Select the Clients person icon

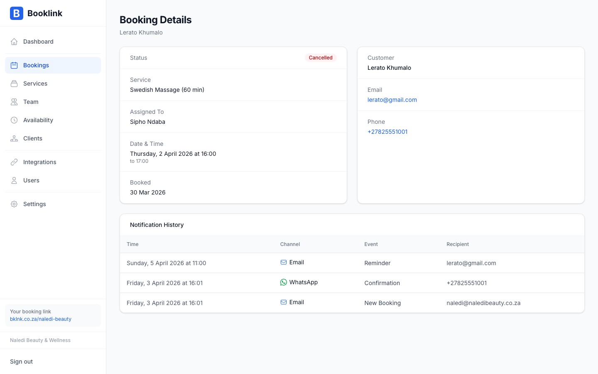(14, 138)
